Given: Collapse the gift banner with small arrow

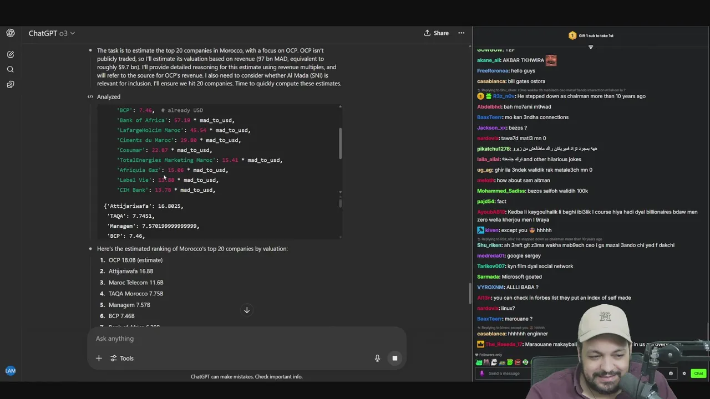Looking at the screenshot, I should click(591, 47).
